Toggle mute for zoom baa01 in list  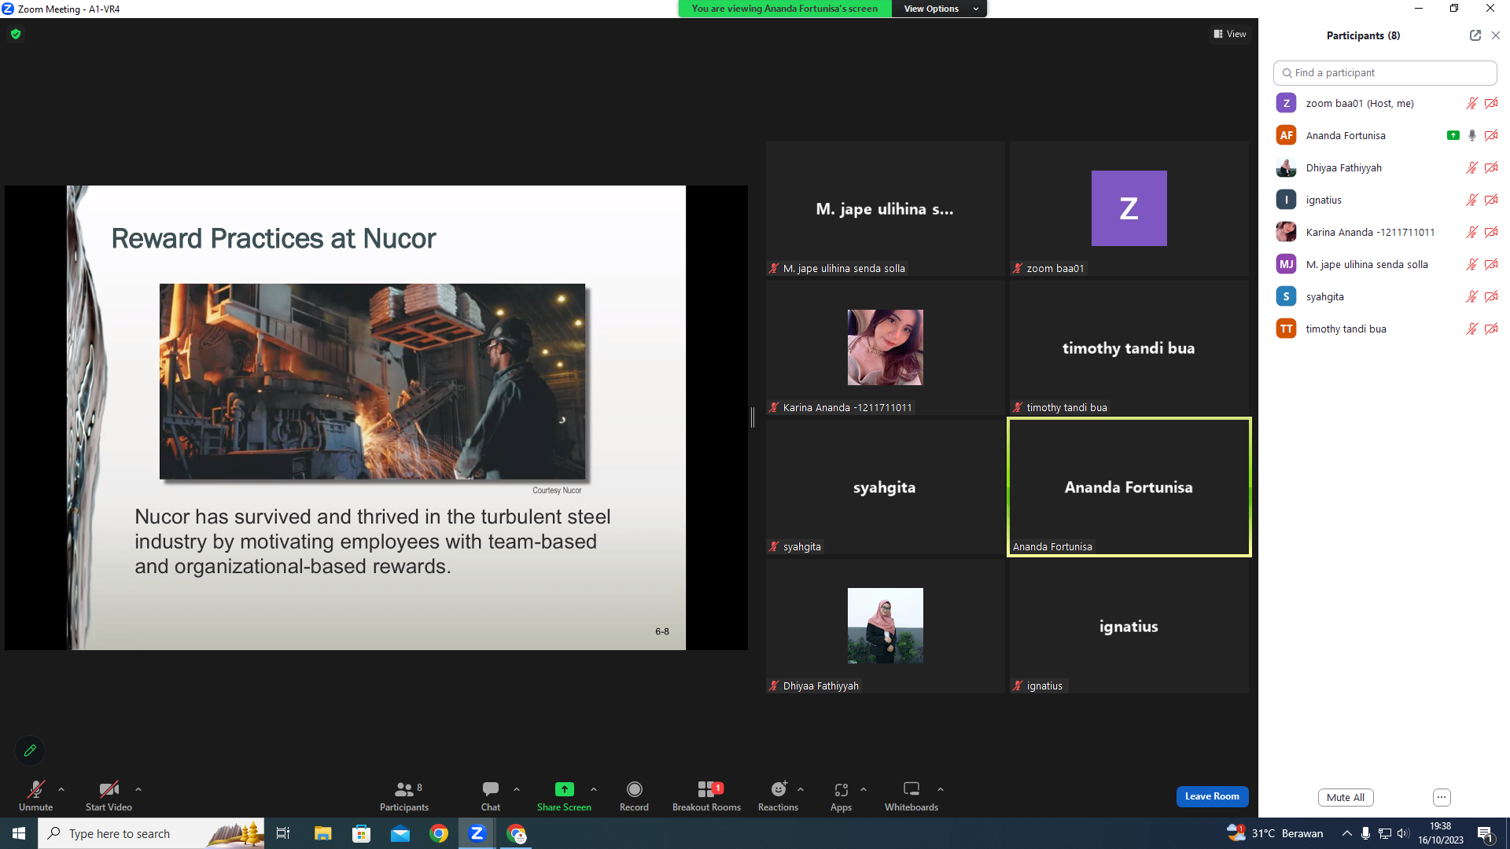pyautogui.click(x=1471, y=103)
